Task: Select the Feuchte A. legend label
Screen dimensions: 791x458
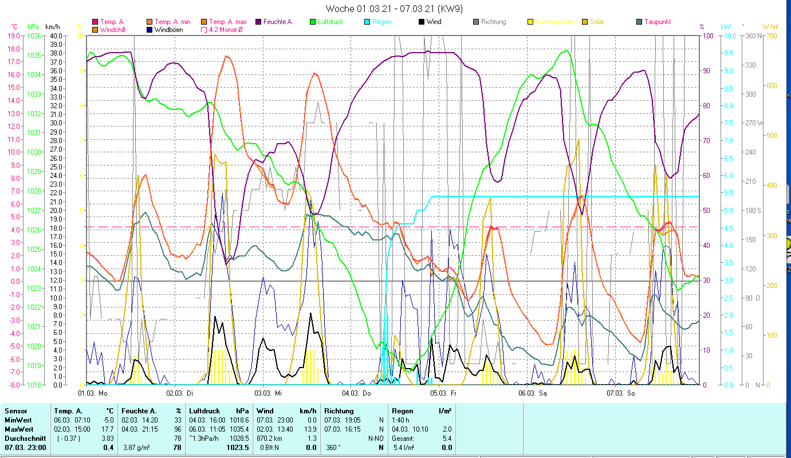Action: (x=278, y=22)
